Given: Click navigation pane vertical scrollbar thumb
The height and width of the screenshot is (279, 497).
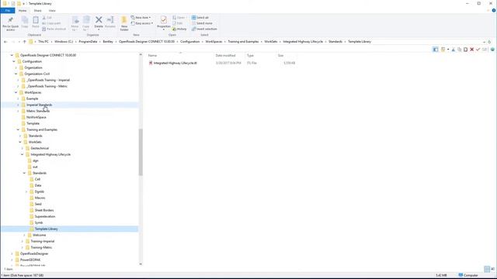Looking at the screenshot, I should pyautogui.click(x=141, y=152).
